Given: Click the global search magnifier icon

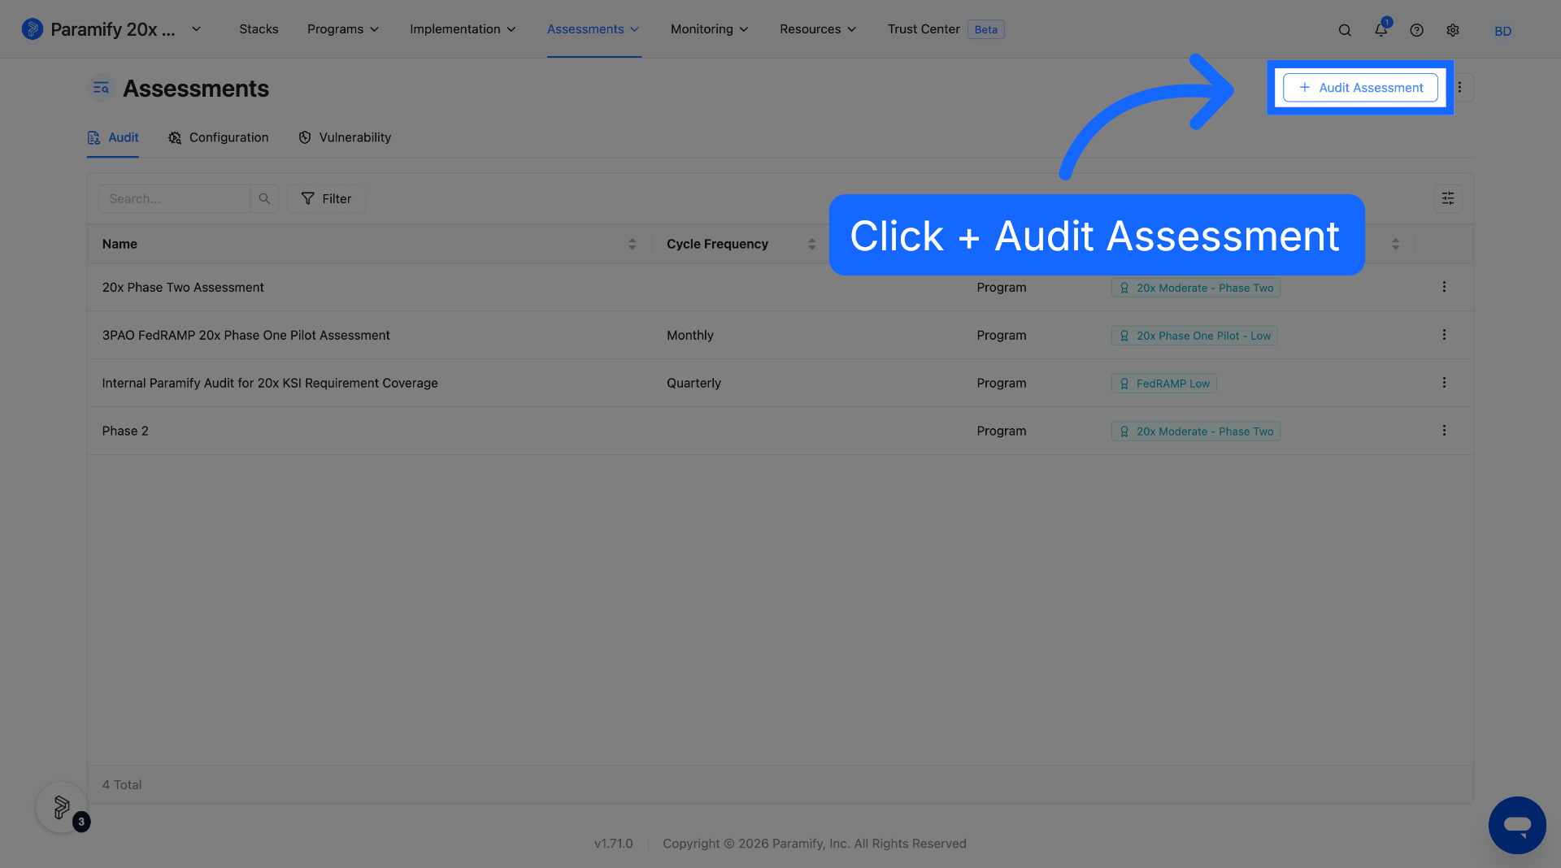Looking at the screenshot, I should tap(1345, 30).
